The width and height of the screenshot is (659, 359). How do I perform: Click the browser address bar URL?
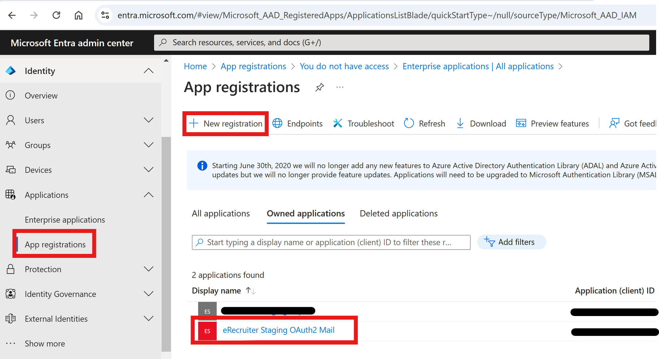click(377, 15)
